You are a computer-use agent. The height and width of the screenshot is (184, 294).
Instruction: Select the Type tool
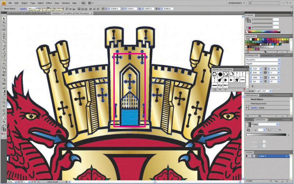pyautogui.click(x=4, y=38)
